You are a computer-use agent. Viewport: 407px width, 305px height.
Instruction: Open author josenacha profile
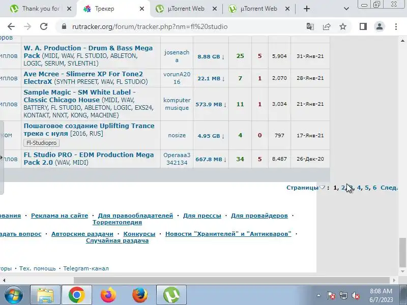pyautogui.click(x=177, y=56)
